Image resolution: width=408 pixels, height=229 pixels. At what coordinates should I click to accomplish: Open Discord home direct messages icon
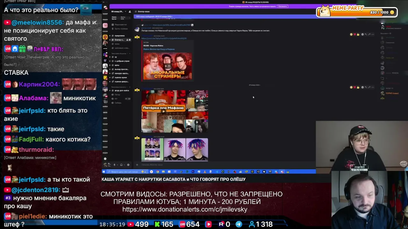[x=105, y=7]
